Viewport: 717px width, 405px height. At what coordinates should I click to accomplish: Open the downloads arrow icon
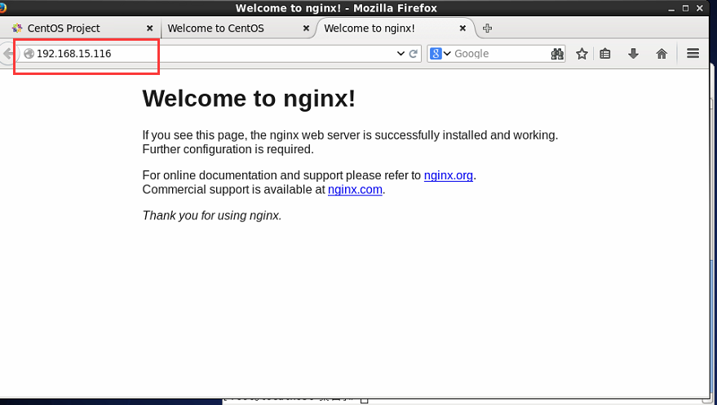633,54
